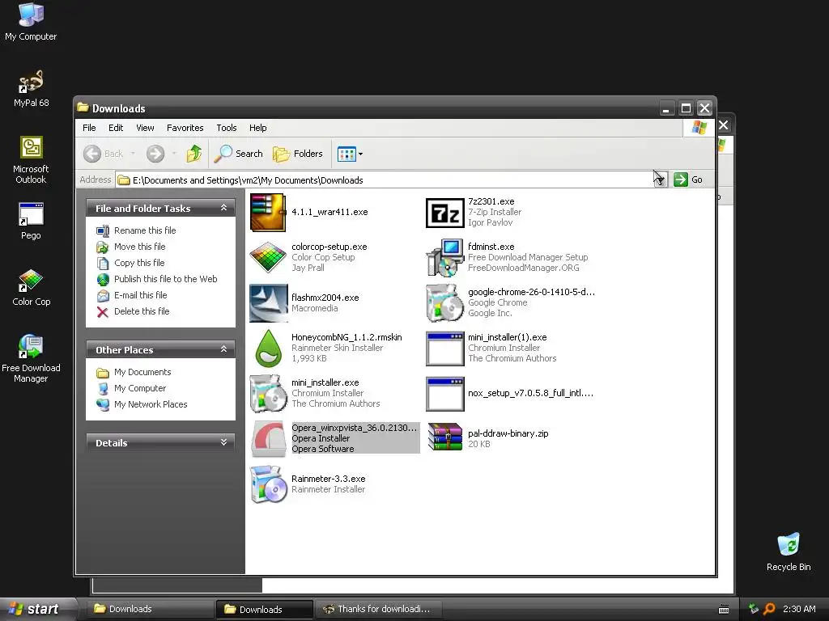Select the Microsoft Outlook desktop icon
This screenshot has height=621, width=829.
tap(31, 160)
